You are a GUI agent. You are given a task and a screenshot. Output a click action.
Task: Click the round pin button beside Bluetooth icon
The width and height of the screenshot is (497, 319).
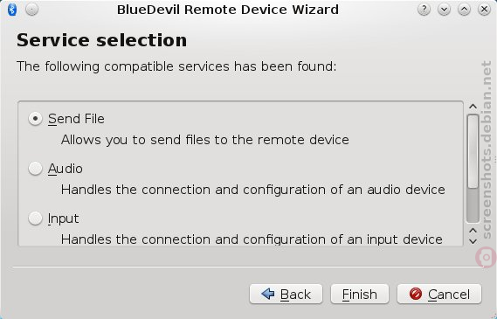point(31,10)
